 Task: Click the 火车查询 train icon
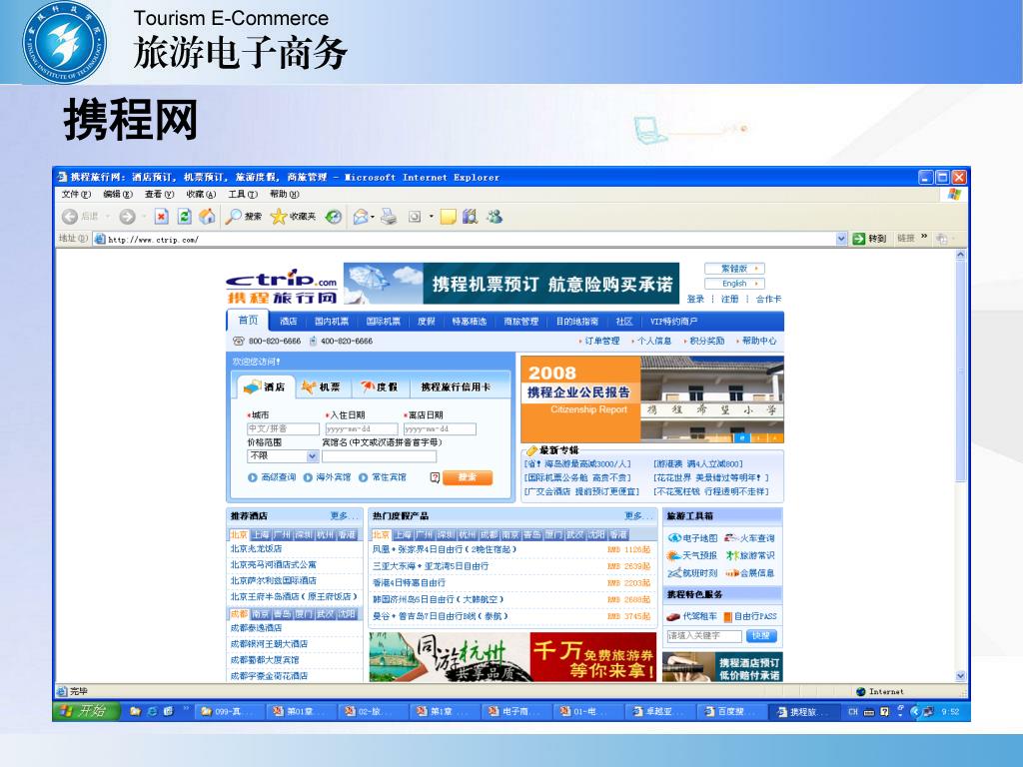pos(731,538)
